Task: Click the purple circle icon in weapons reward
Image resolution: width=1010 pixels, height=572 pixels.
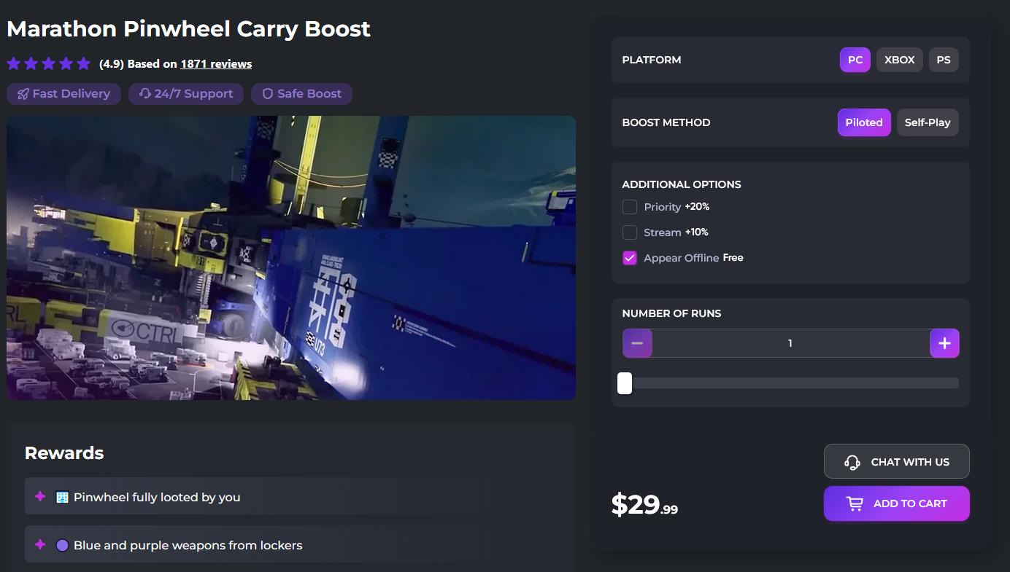Action: (x=62, y=545)
